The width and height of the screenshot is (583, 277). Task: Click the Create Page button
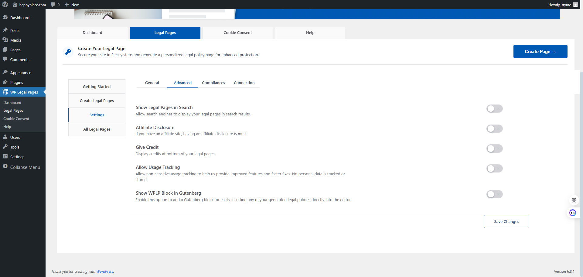tap(540, 51)
